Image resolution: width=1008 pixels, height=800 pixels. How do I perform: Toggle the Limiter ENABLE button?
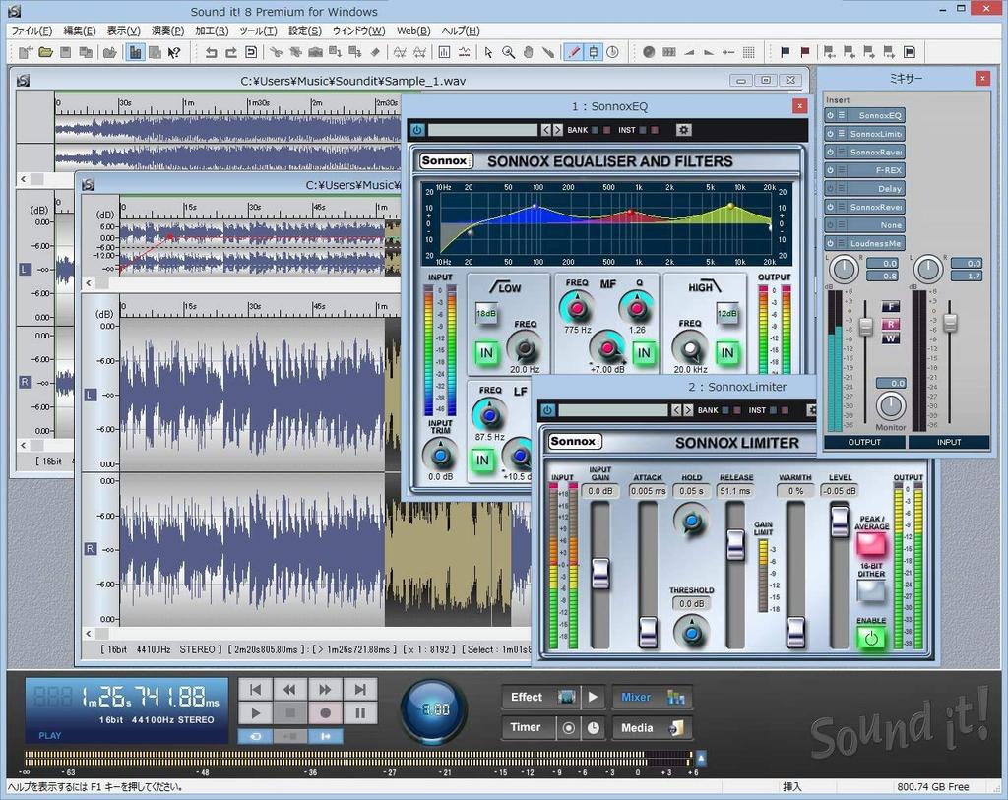871,638
